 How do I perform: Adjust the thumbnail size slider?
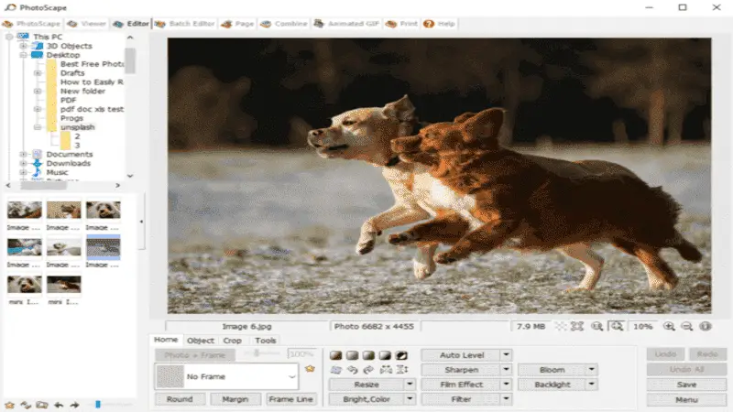coord(98,405)
